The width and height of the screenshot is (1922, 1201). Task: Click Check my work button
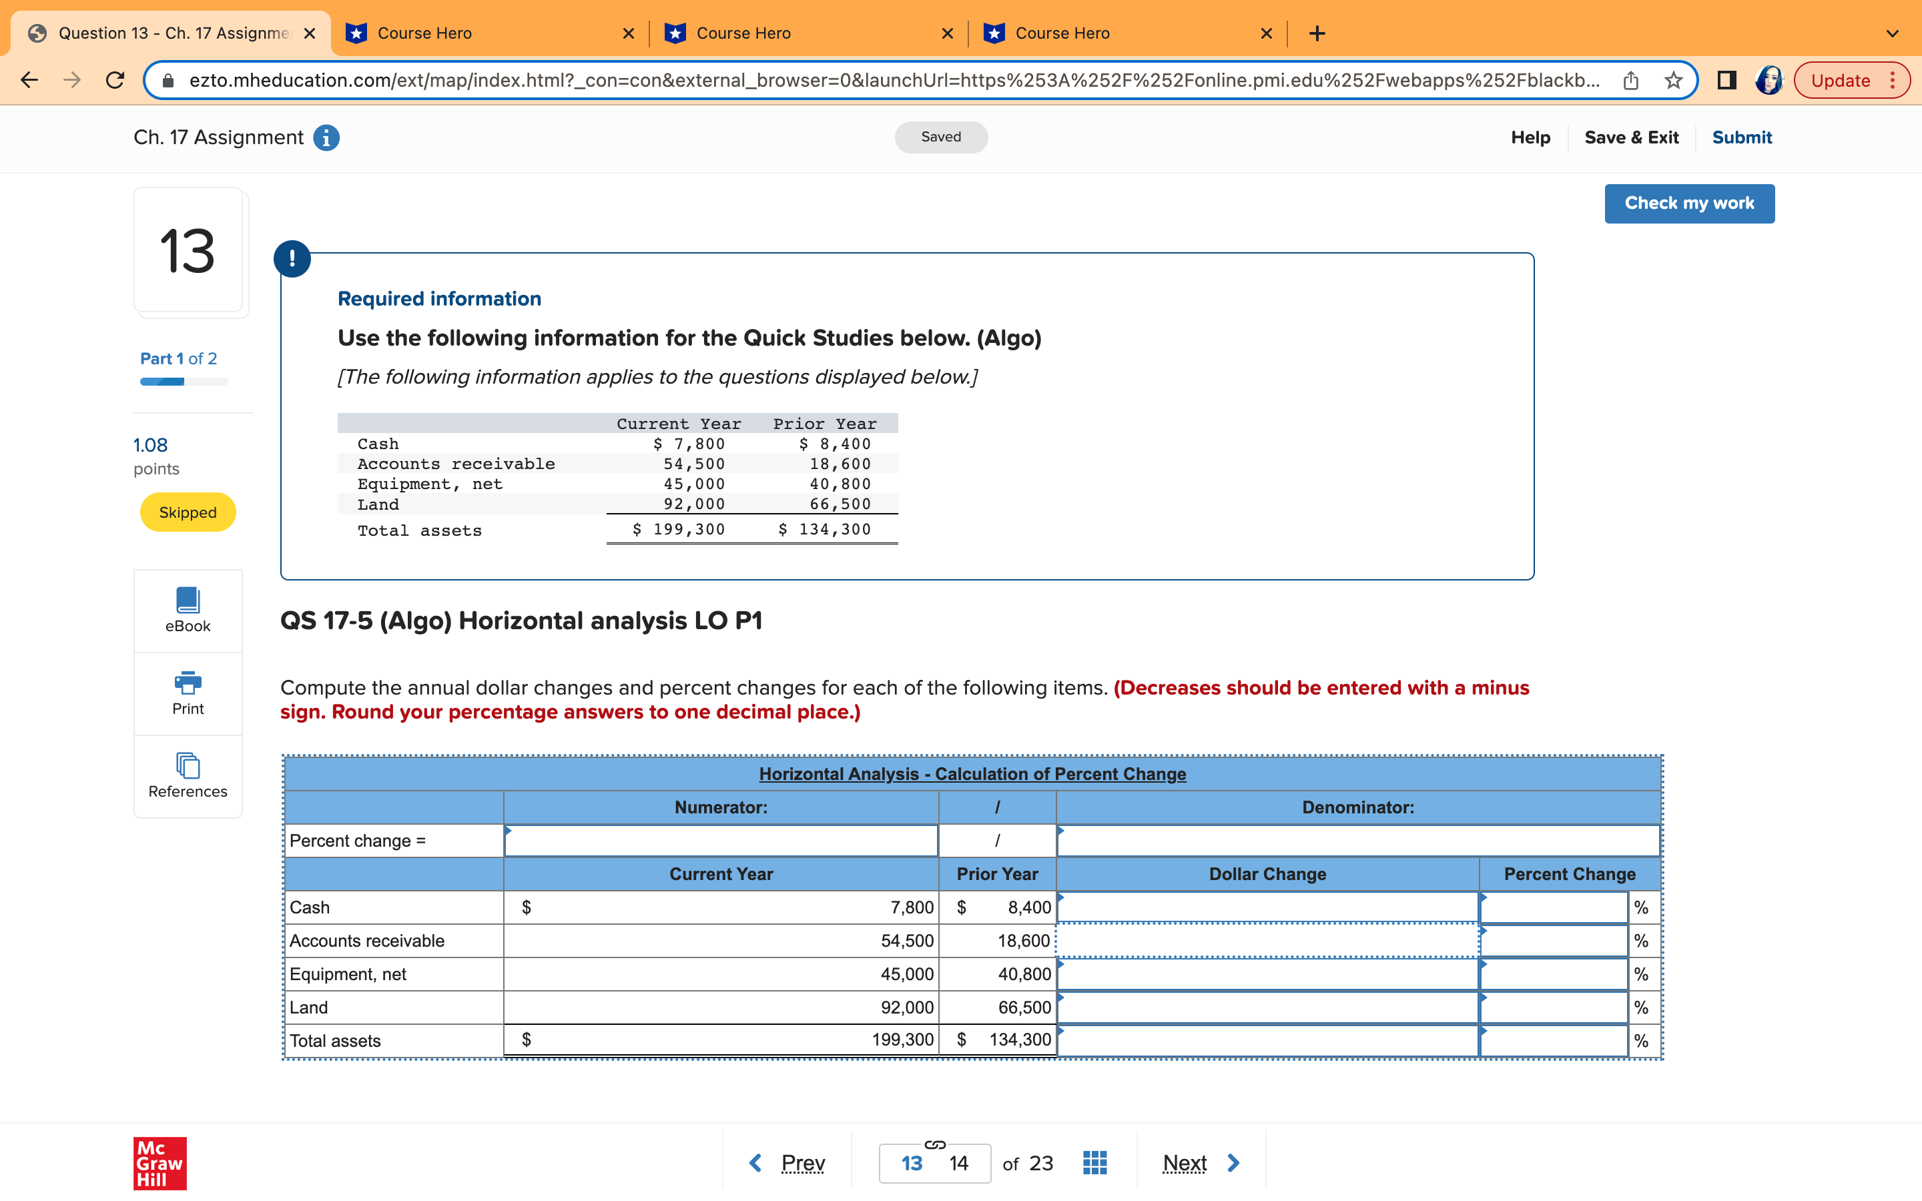(1688, 204)
